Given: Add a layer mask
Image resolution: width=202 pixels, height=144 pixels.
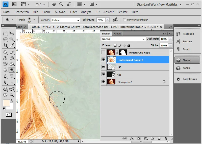Looking at the screenshot, I should 139,139.
